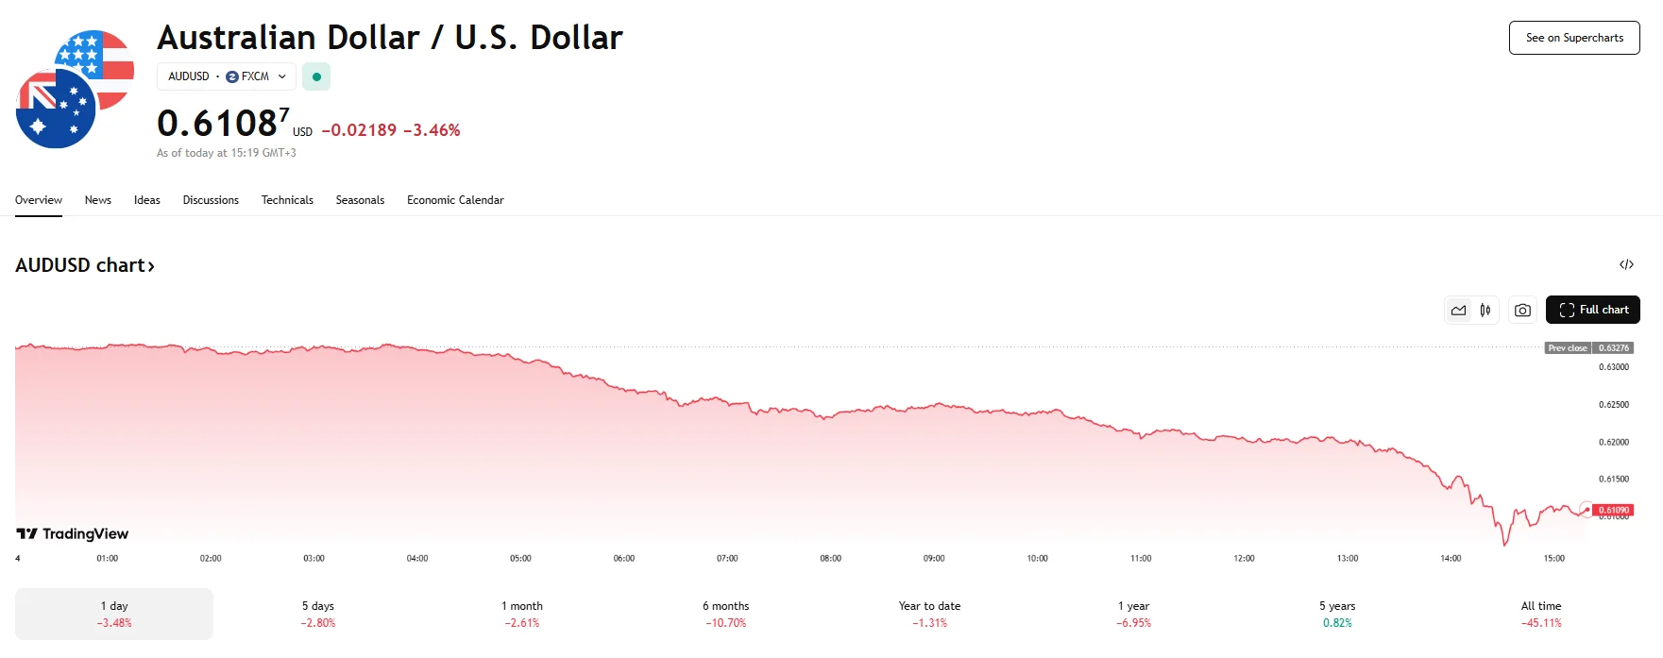This screenshot has width=1663, height=658.
Task: Click the 0.61090 current price label
Action: click(x=1613, y=510)
